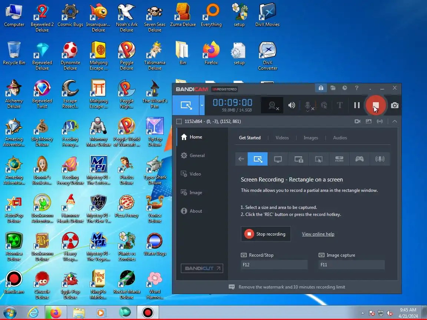Open the recording mode dropdown arrow
Screen dimensions: 427x320
[x=202, y=105]
